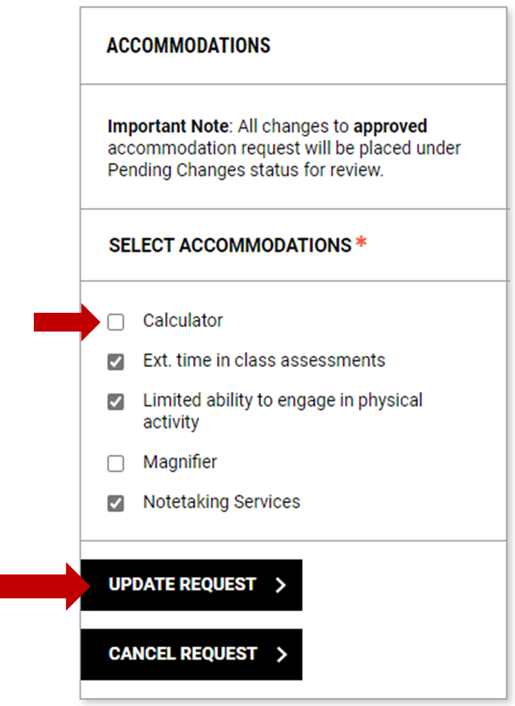This screenshot has width=515, height=706.
Task: Click the checked Ext. time checkmark icon
Action: click(115, 360)
